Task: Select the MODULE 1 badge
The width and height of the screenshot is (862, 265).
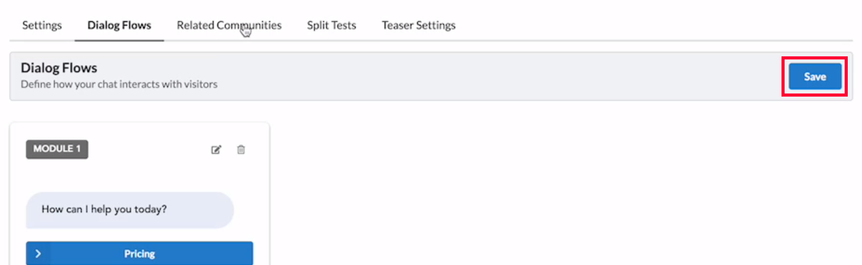Action: [x=57, y=149]
